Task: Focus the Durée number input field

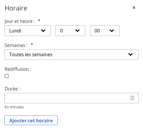Action: 71,98
